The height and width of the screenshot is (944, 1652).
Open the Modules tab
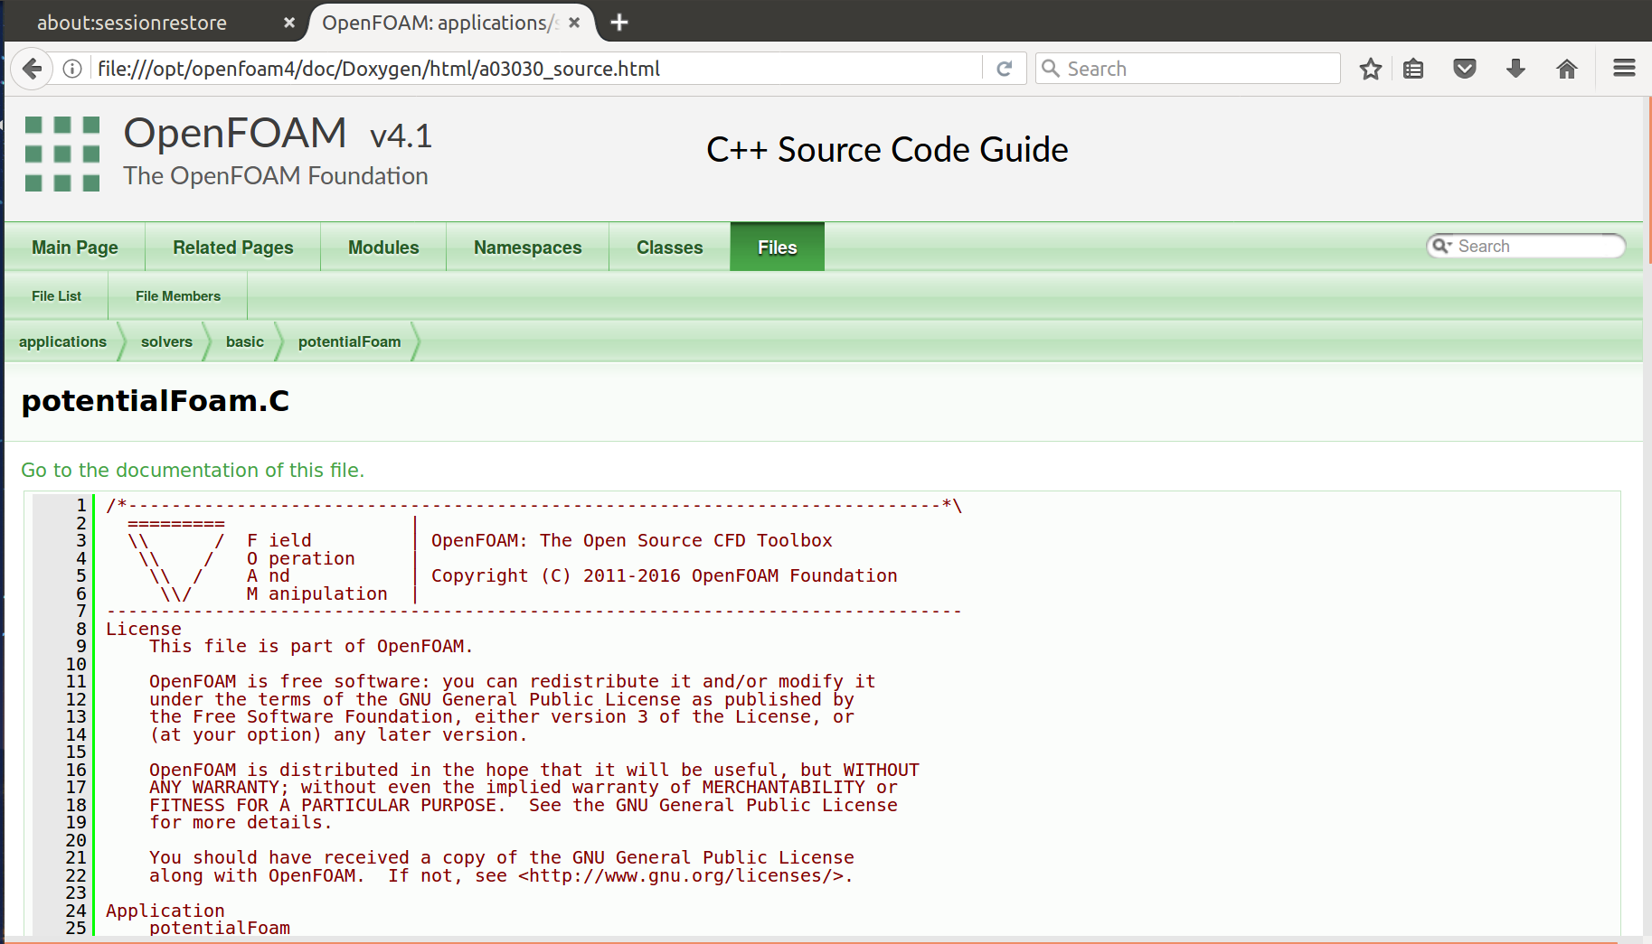pyautogui.click(x=383, y=248)
